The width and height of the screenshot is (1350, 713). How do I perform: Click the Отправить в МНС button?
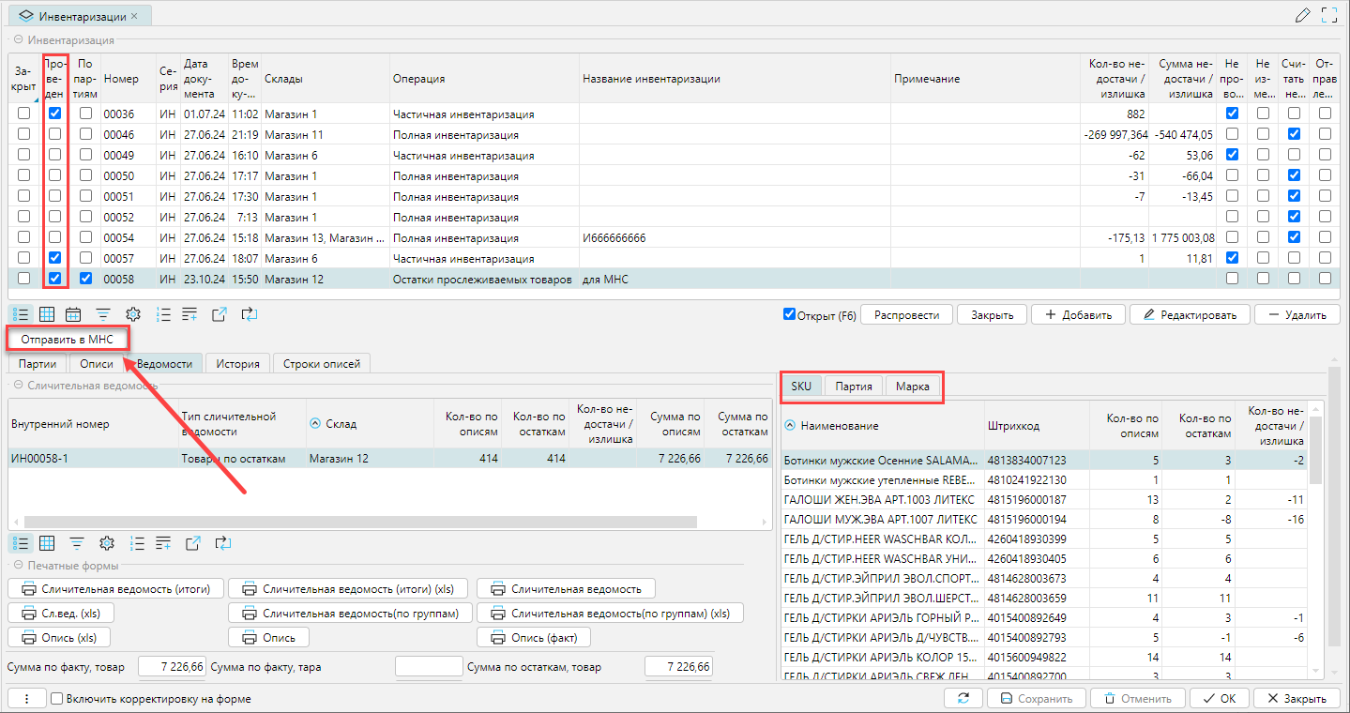click(x=67, y=339)
